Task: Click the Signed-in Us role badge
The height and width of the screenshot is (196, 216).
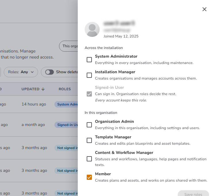Action: [x=66, y=125]
